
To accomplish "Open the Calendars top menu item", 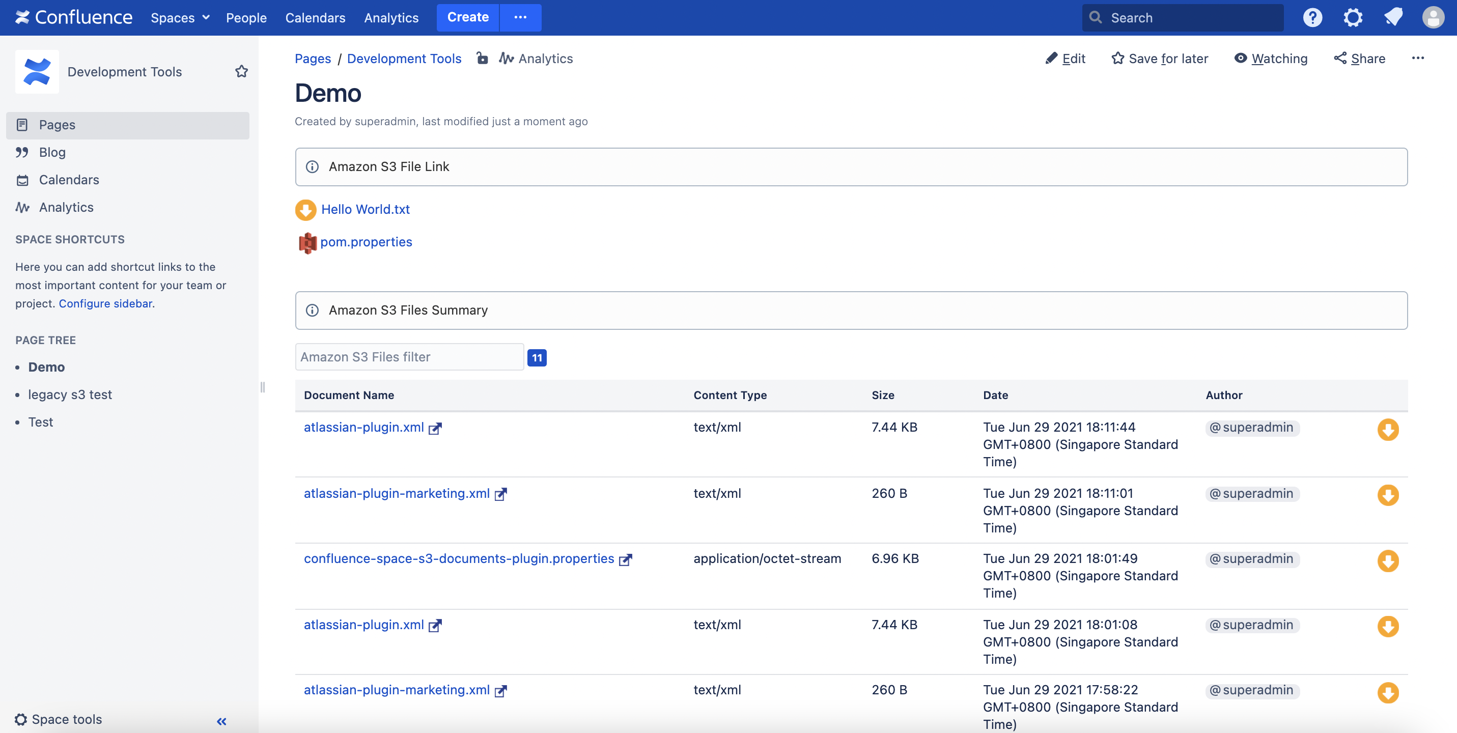I will pyautogui.click(x=315, y=17).
